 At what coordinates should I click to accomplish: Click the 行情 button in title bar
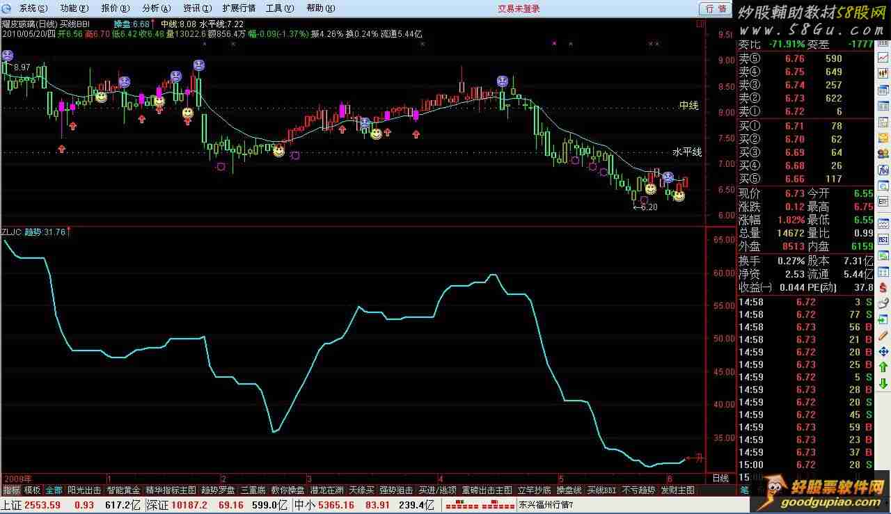tap(716, 8)
